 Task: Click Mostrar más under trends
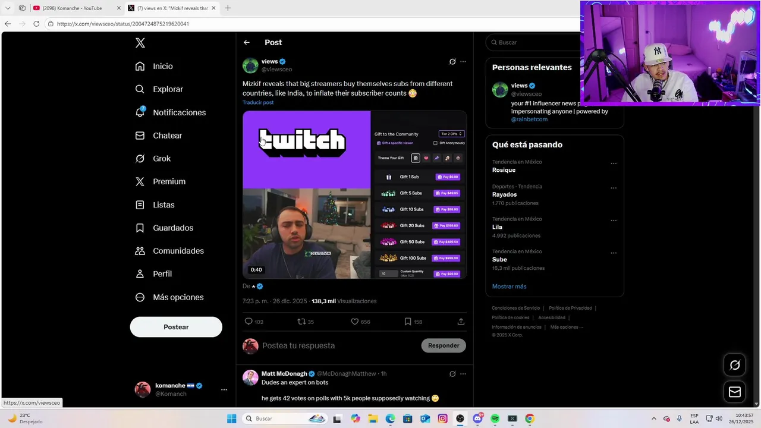click(509, 287)
